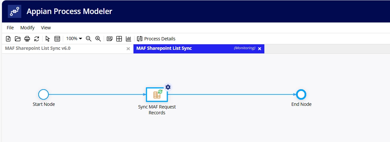Click the (Monitoring) label on the tab
The image size is (390, 142).
[244, 48]
